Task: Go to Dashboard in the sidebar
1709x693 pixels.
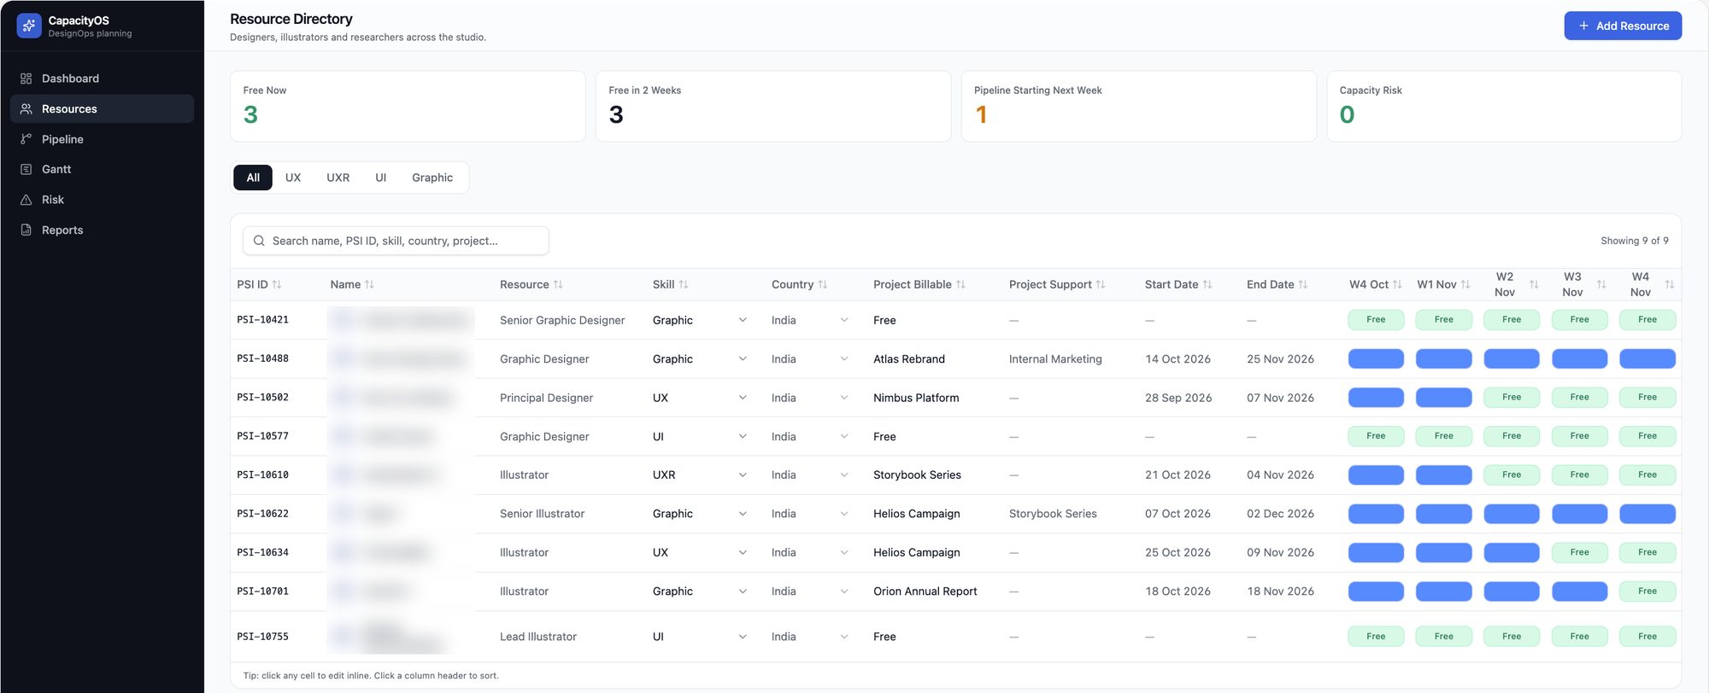Action: (102, 79)
